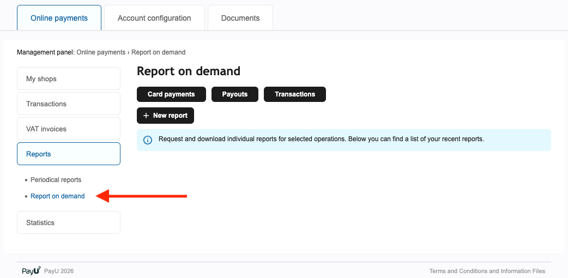Click the Management panel breadcrumb label
The width and height of the screenshot is (568, 278).
[x=45, y=52]
